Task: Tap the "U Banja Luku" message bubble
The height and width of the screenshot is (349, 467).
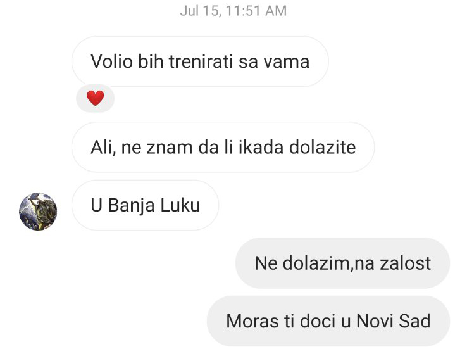Action: [x=146, y=205]
